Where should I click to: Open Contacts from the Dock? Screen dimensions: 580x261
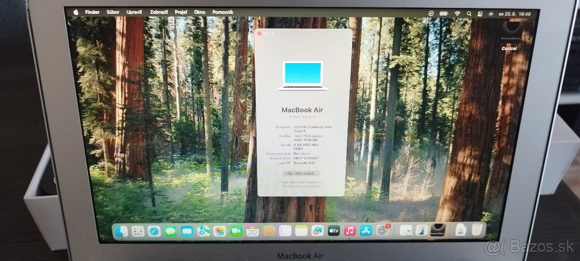[x=269, y=231]
